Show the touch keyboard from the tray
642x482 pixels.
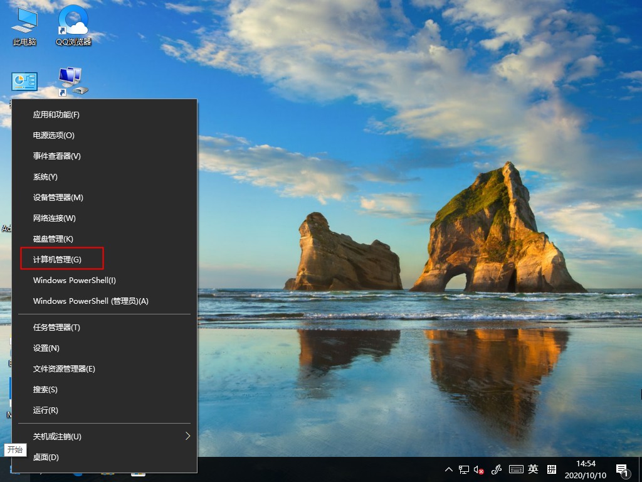coord(515,469)
